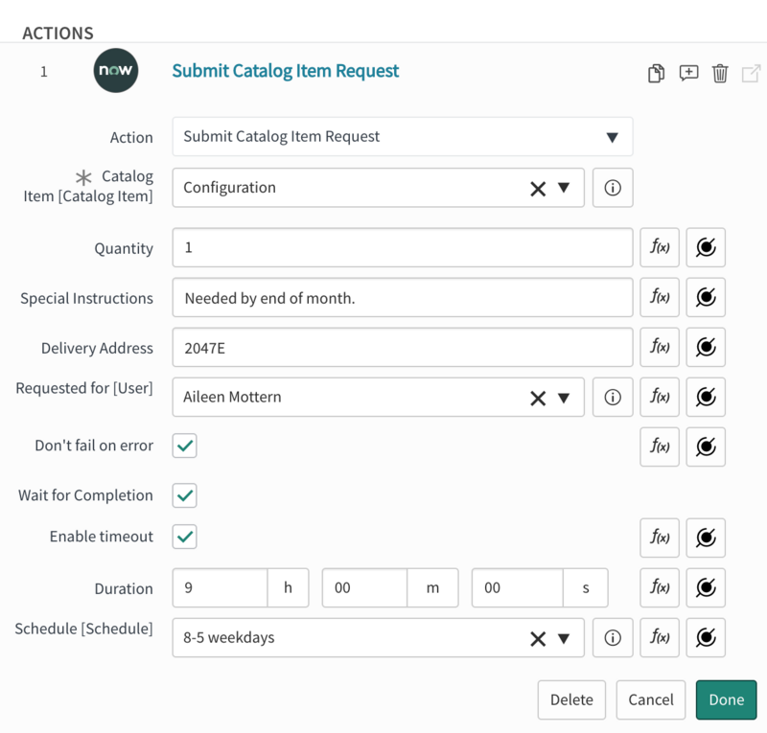Open the f(x) script for Don't fail on error

tap(660, 447)
